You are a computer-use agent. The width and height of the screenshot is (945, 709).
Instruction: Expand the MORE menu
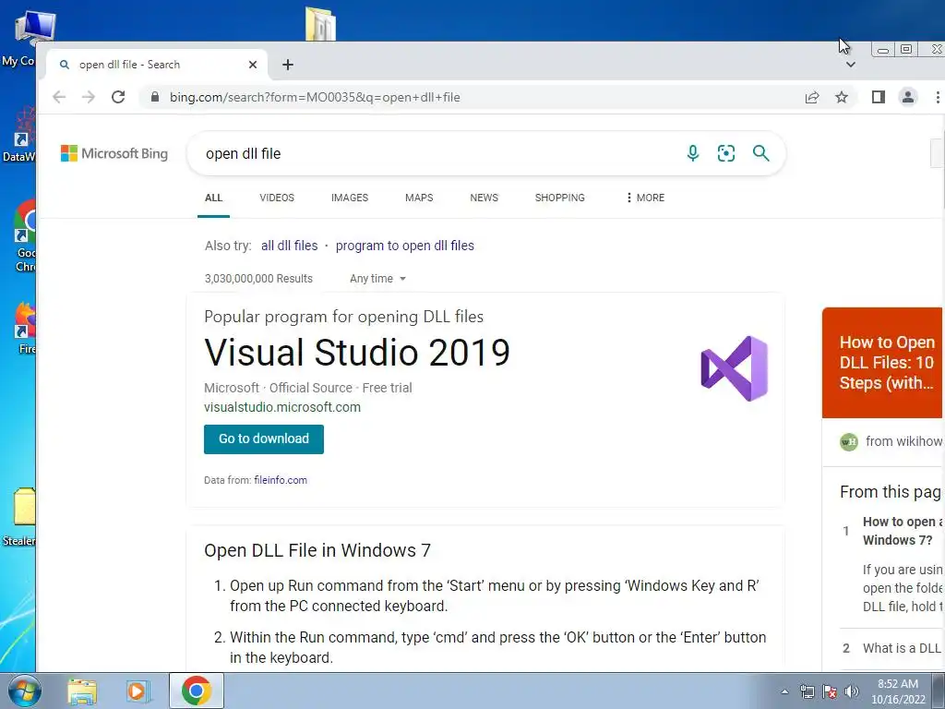tap(645, 198)
